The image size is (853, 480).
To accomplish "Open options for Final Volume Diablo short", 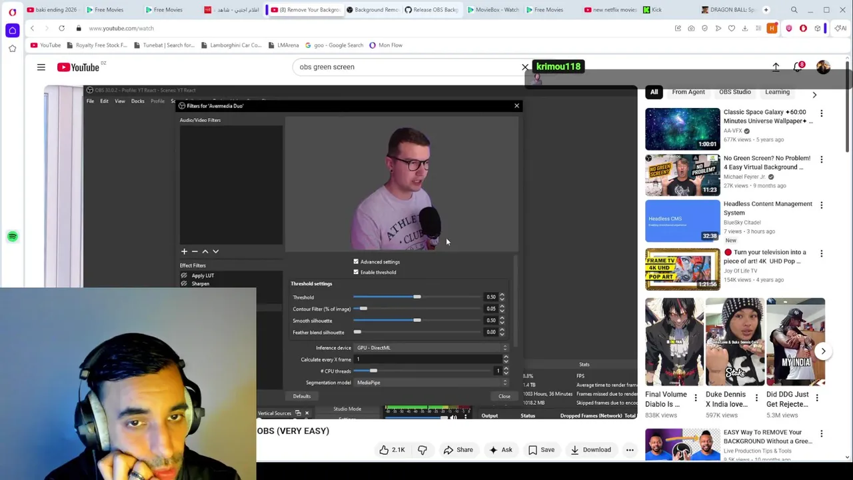I will click(x=696, y=398).
